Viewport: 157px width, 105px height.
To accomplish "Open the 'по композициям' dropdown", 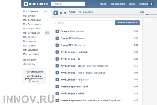I will (x=127, y=23).
